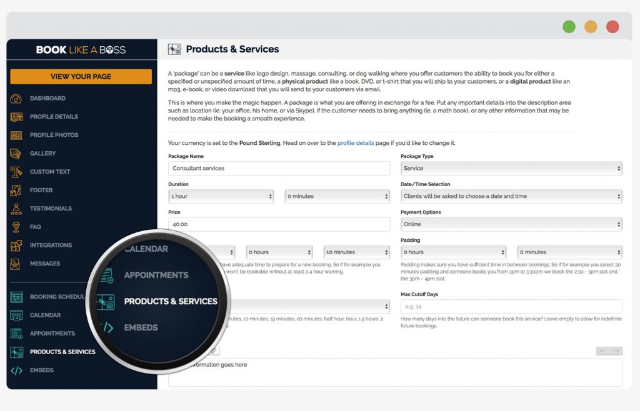Click the Messages envelope icon
The height and width of the screenshot is (411, 640).
click(17, 264)
